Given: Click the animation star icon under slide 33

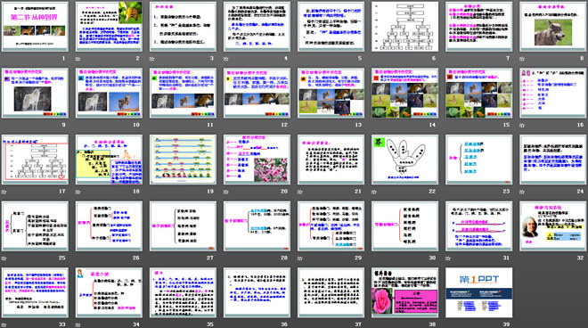Looking at the screenshot, I should pos(4,324).
